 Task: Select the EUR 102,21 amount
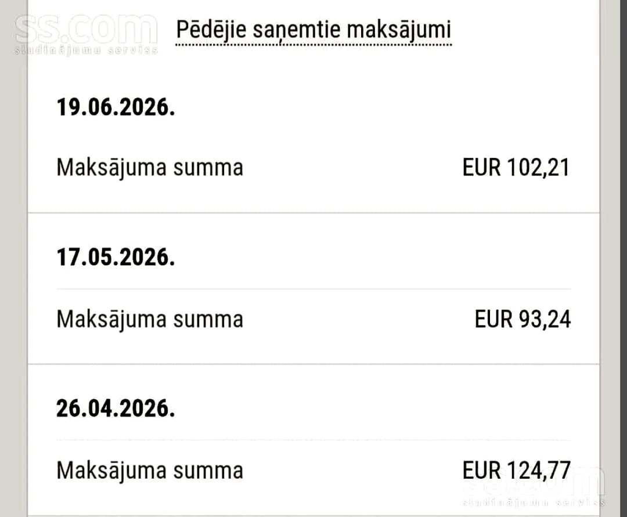coord(516,168)
